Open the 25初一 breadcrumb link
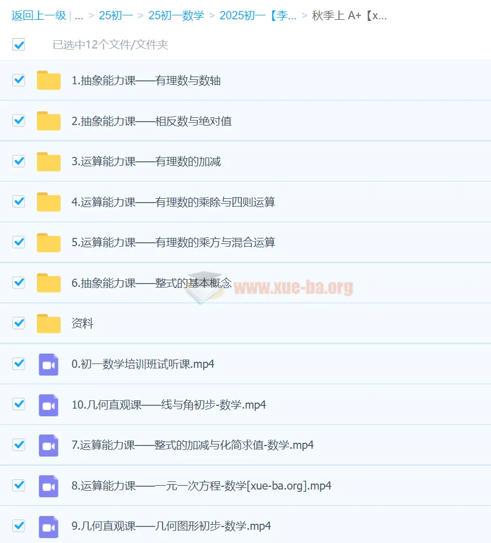Image resolution: width=491 pixels, height=543 pixels. tap(115, 17)
